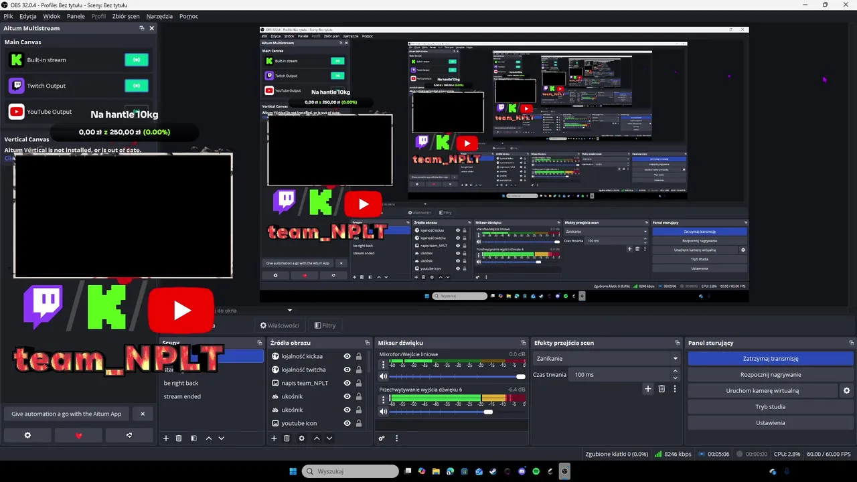Toggle visibility of lojalność twitcha source
The image size is (857, 482).
[347, 370]
